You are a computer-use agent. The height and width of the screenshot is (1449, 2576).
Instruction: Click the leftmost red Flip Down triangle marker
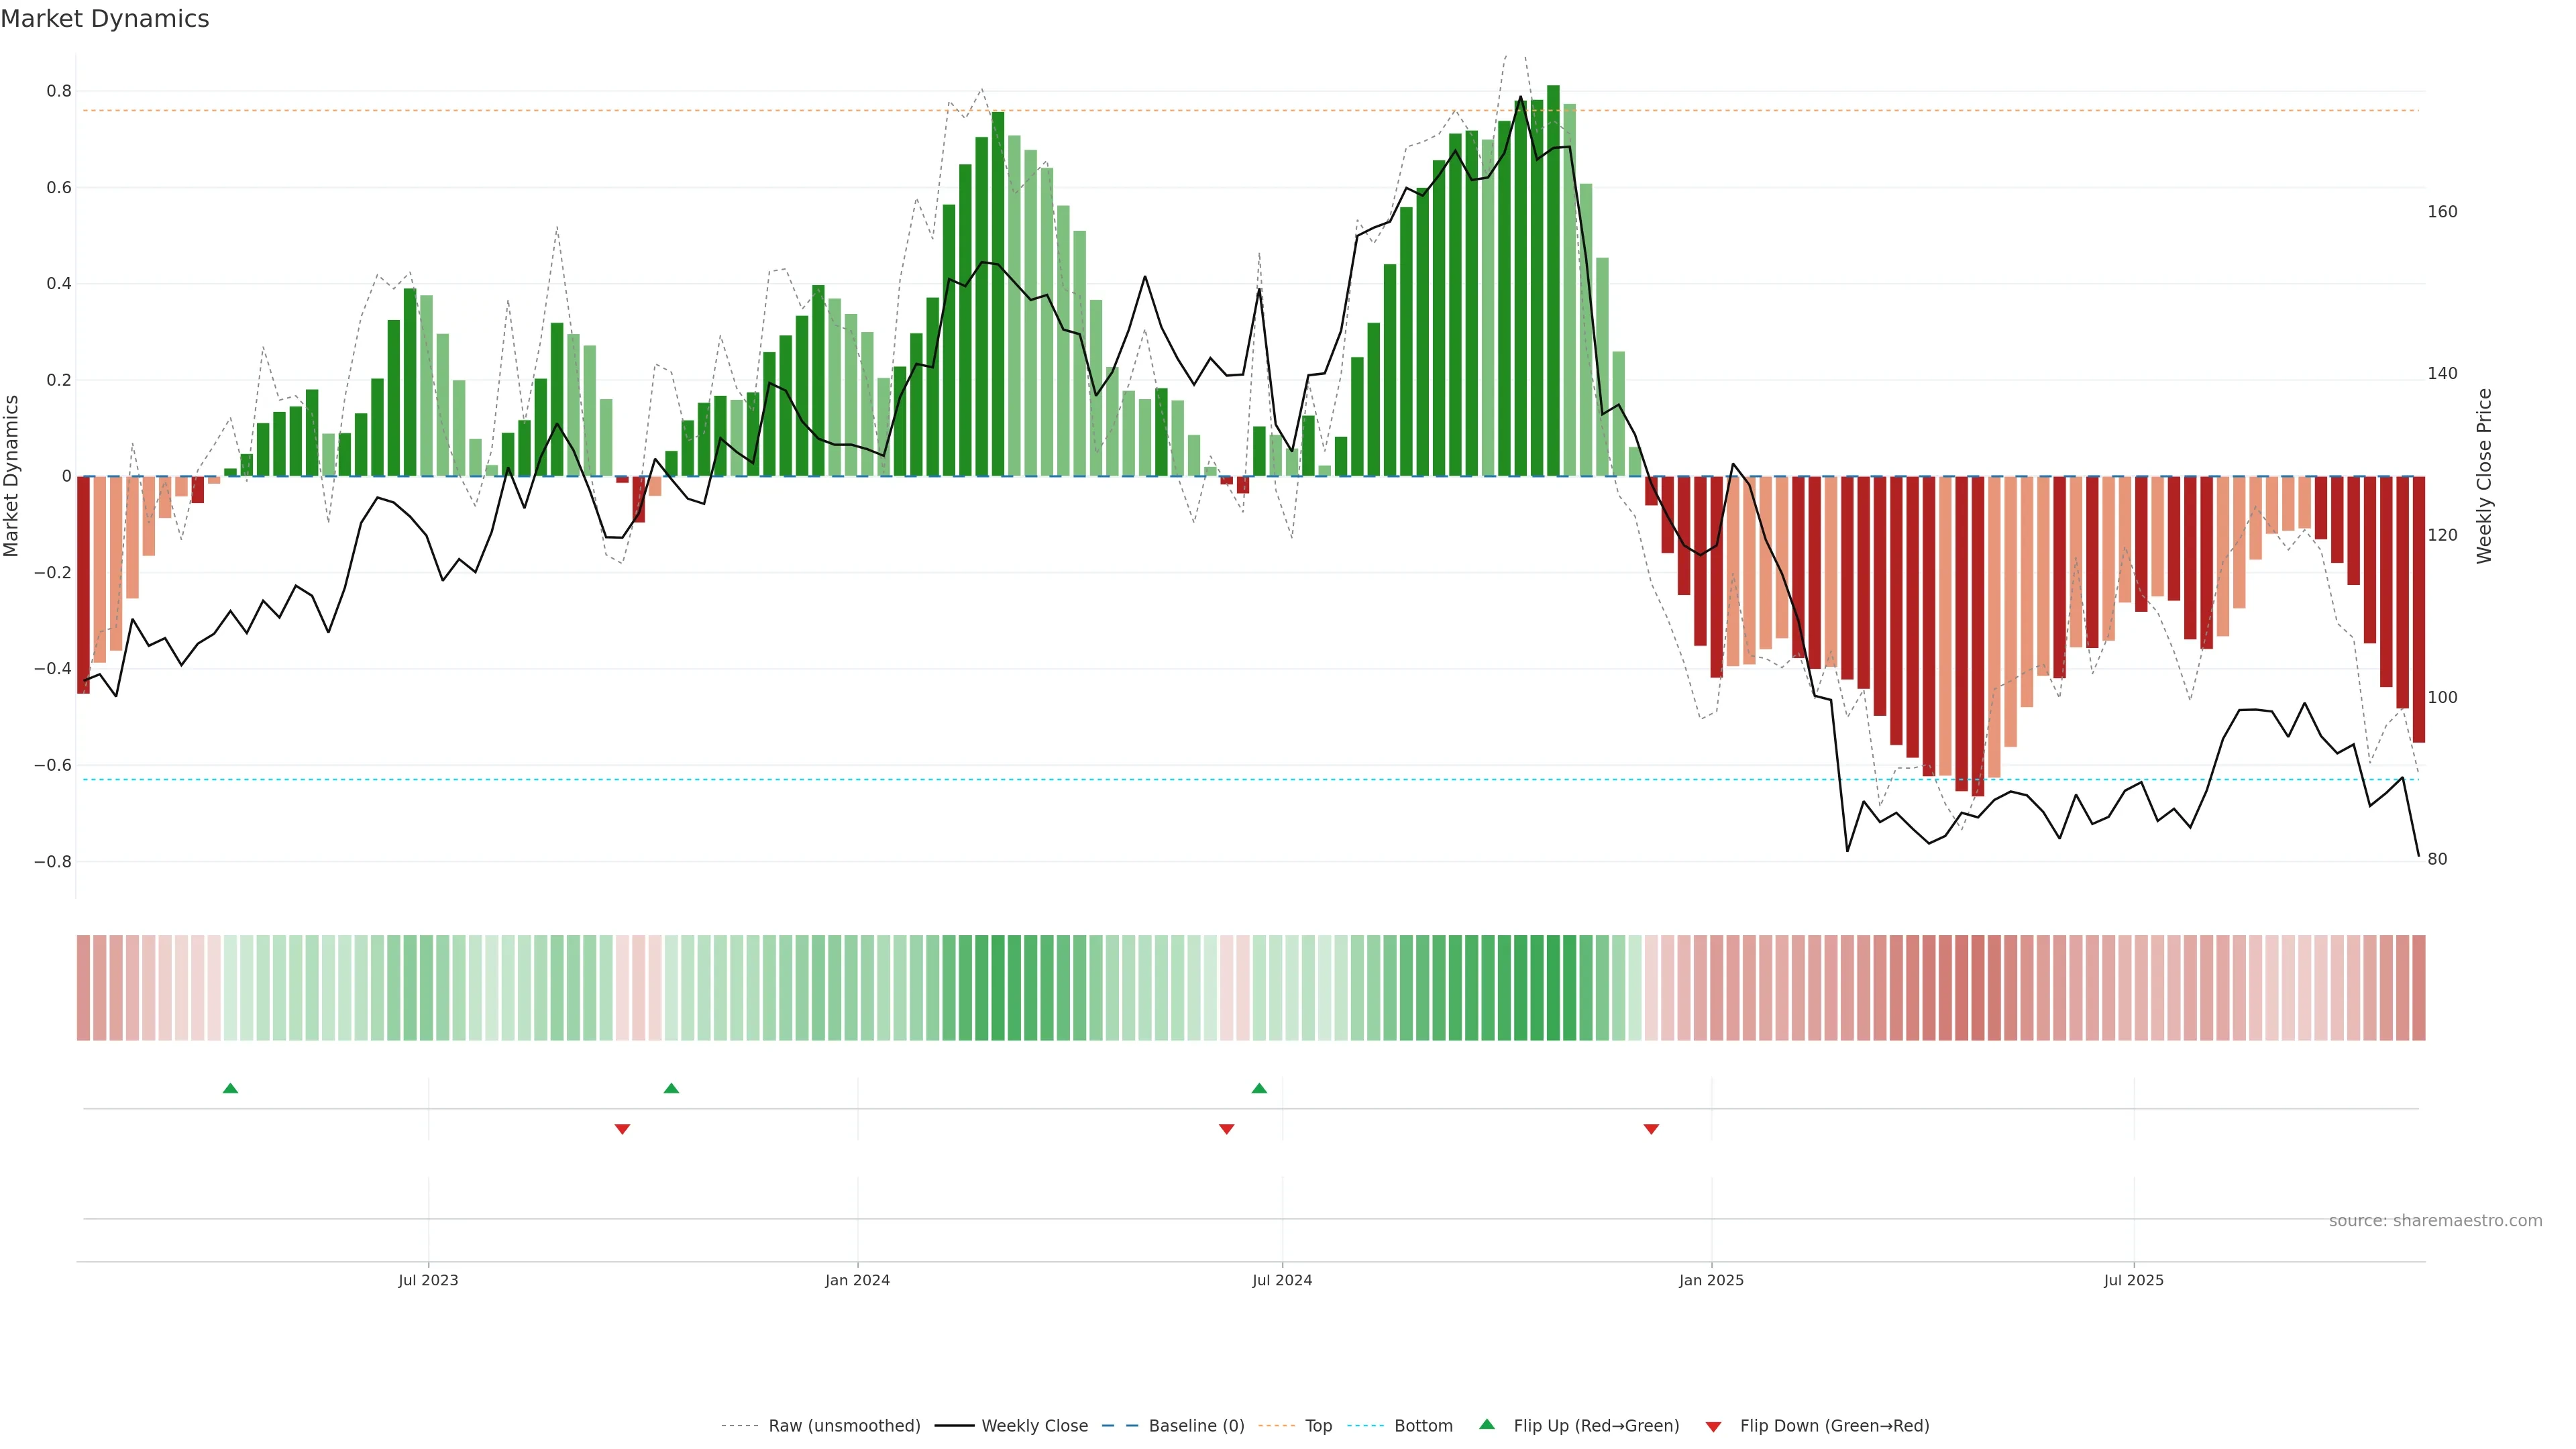[x=622, y=1129]
